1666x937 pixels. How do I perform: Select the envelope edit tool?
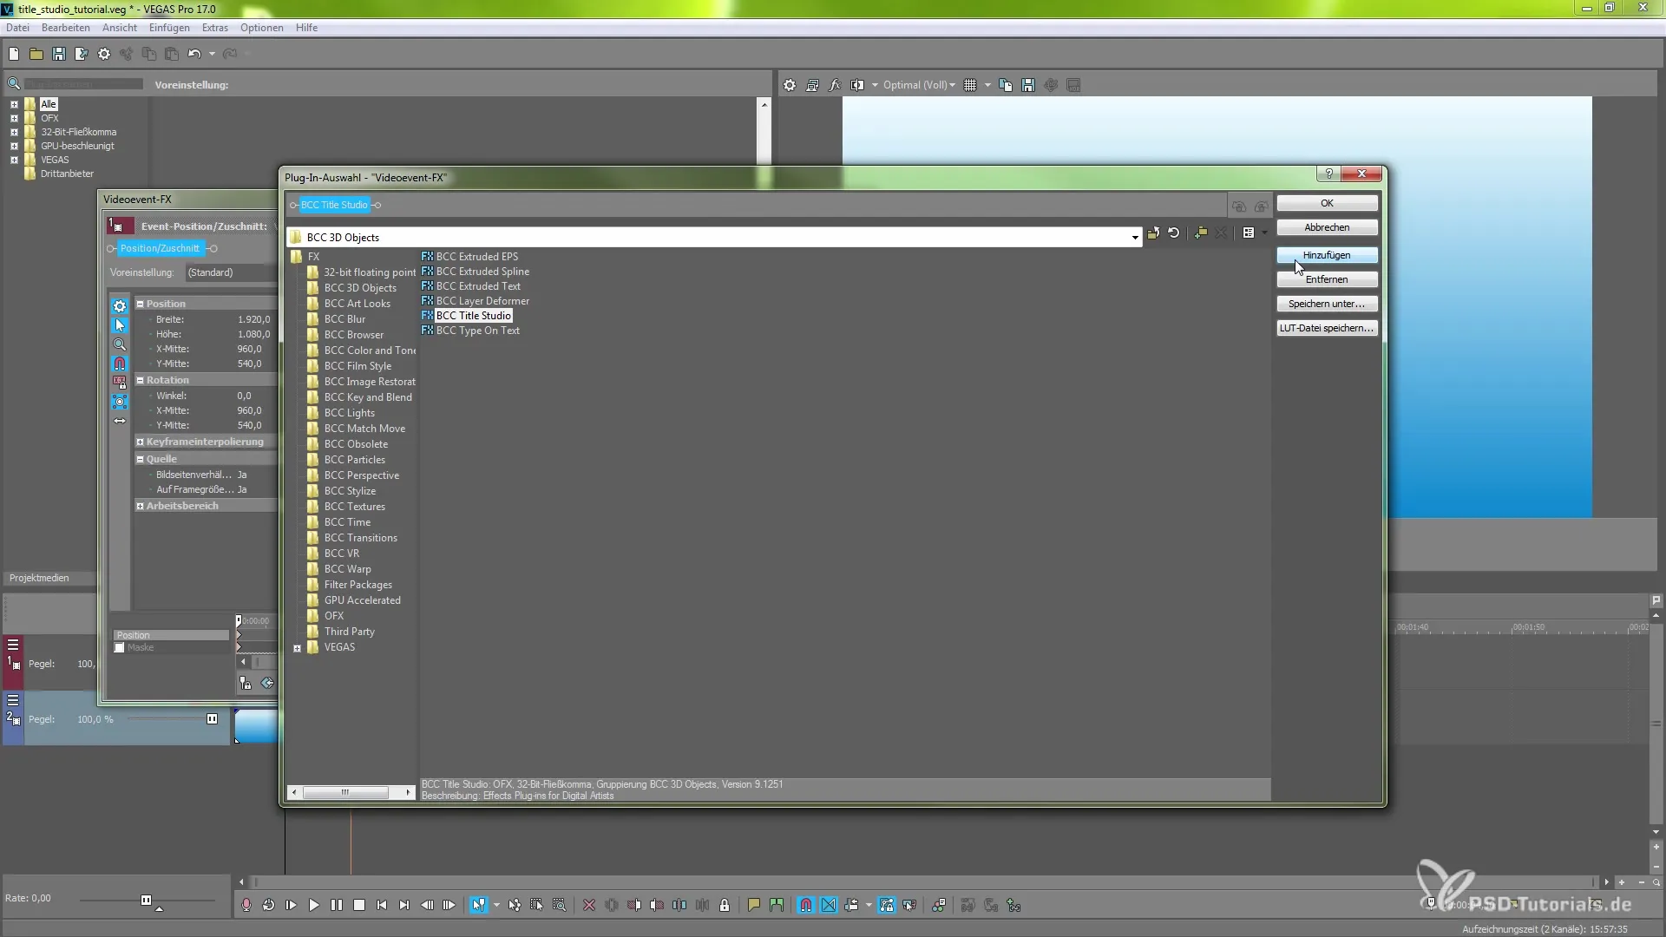point(515,905)
